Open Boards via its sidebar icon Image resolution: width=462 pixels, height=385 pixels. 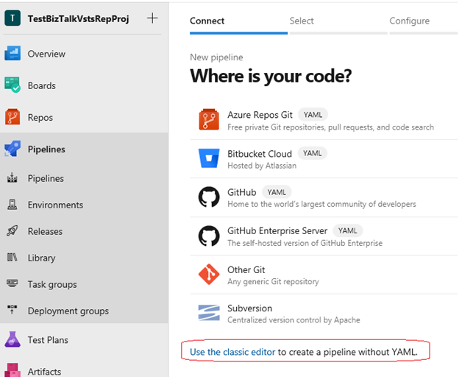pyautogui.click(x=13, y=85)
